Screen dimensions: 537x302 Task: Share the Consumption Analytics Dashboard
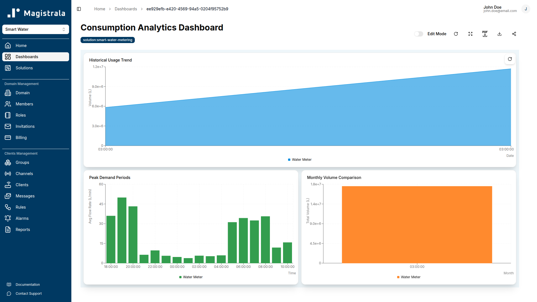click(x=514, y=34)
